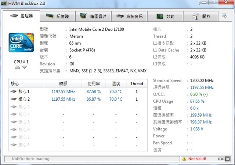This screenshot has width=235, height=165.
Task: Click the 798.37 MHz front side bus value
Action: (x=201, y=122)
